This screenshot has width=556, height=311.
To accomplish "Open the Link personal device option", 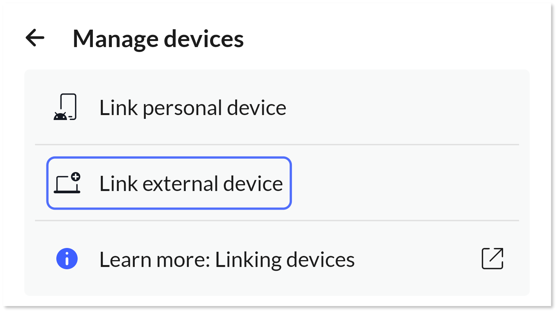I will [x=193, y=107].
